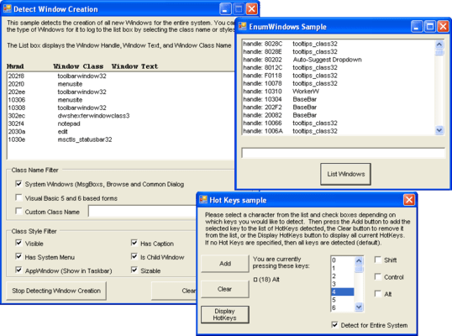Enable Visual Basic 5 and 6 based forms
The width and height of the screenshot is (452, 336).
click(x=18, y=197)
